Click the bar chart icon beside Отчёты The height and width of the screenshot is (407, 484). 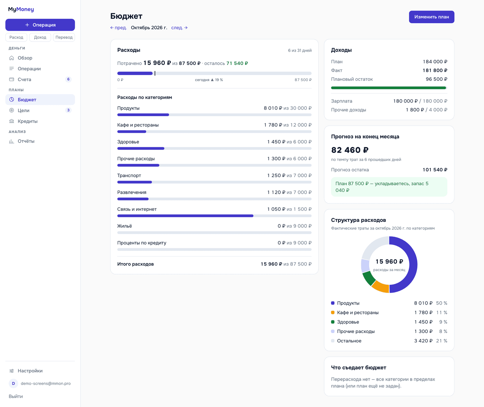point(12,141)
